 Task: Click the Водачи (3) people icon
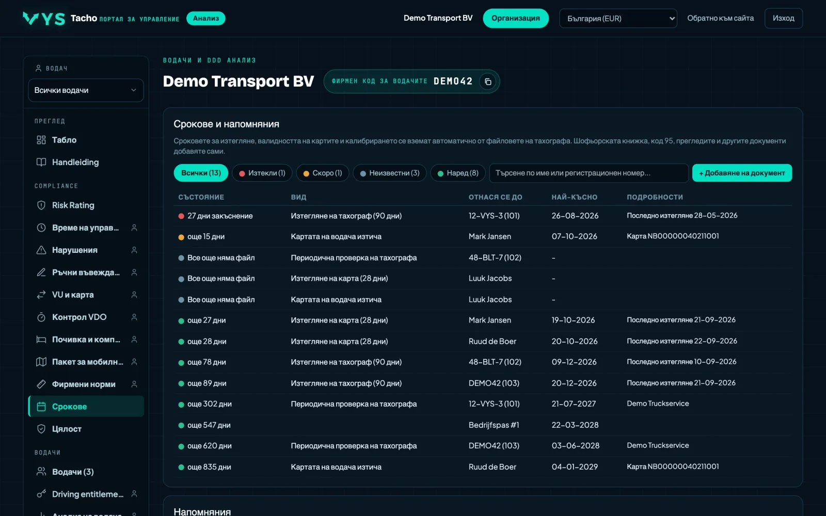coord(41,472)
